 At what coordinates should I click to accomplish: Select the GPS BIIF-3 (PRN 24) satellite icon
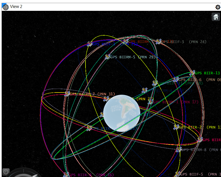pyautogui.click(x=159, y=41)
